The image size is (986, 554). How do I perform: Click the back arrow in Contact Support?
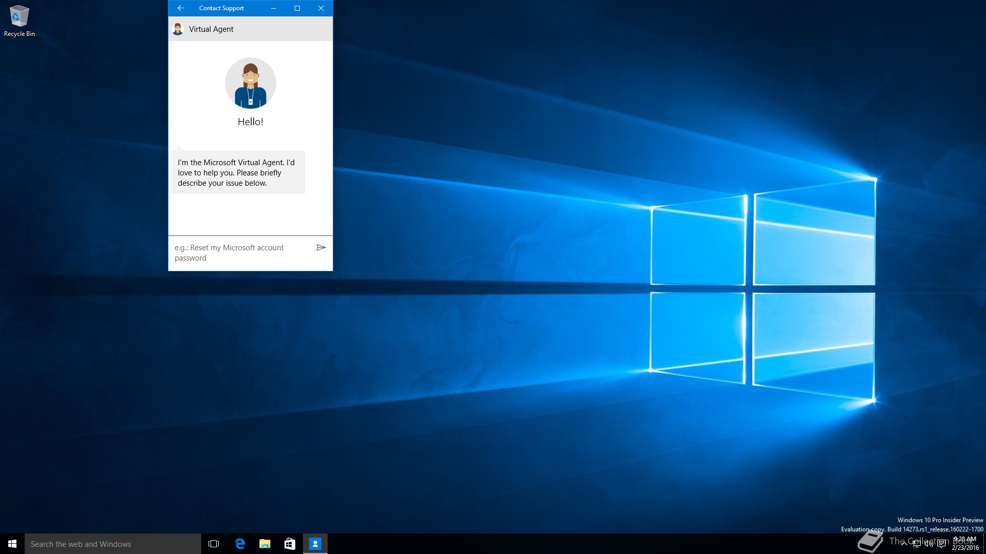tap(180, 8)
